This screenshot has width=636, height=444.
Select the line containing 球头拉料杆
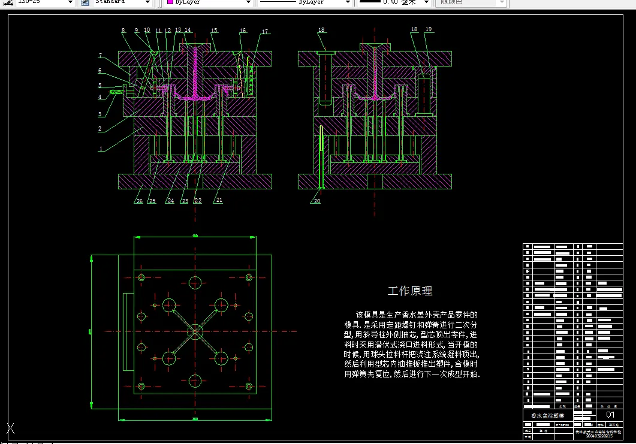pos(411,354)
